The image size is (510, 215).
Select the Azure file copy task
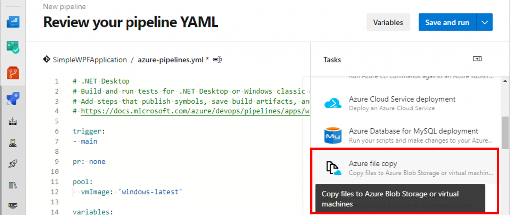tap(404, 168)
